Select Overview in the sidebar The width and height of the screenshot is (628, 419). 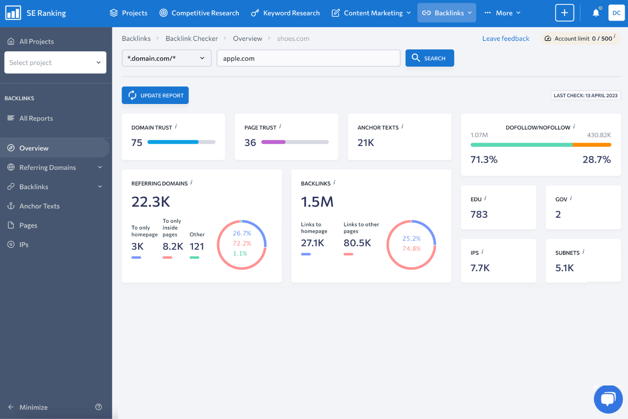[55, 148]
